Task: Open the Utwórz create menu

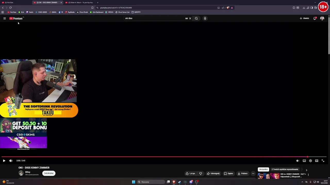Action: pyautogui.click(x=304, y=18)
